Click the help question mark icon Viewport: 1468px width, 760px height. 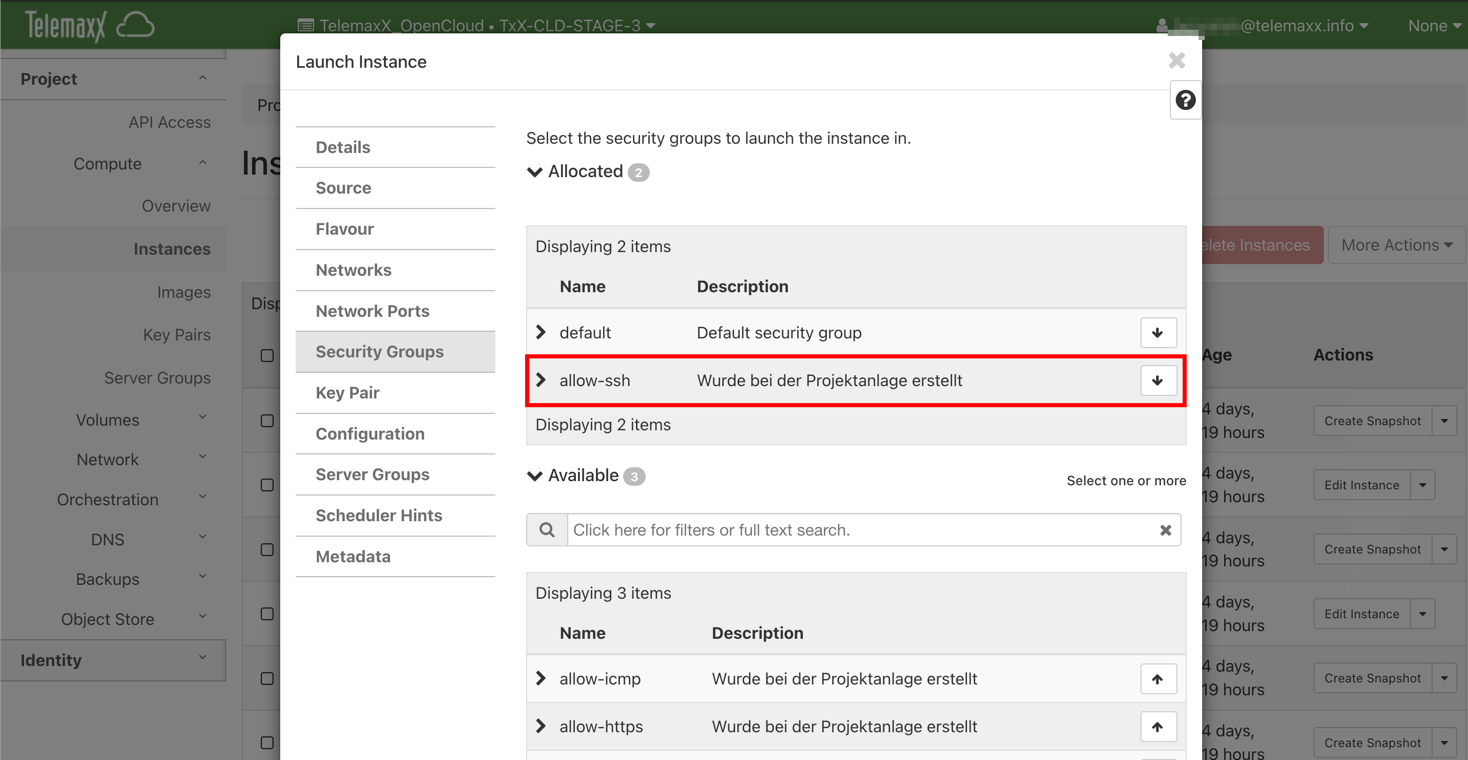click(1185, 100)
